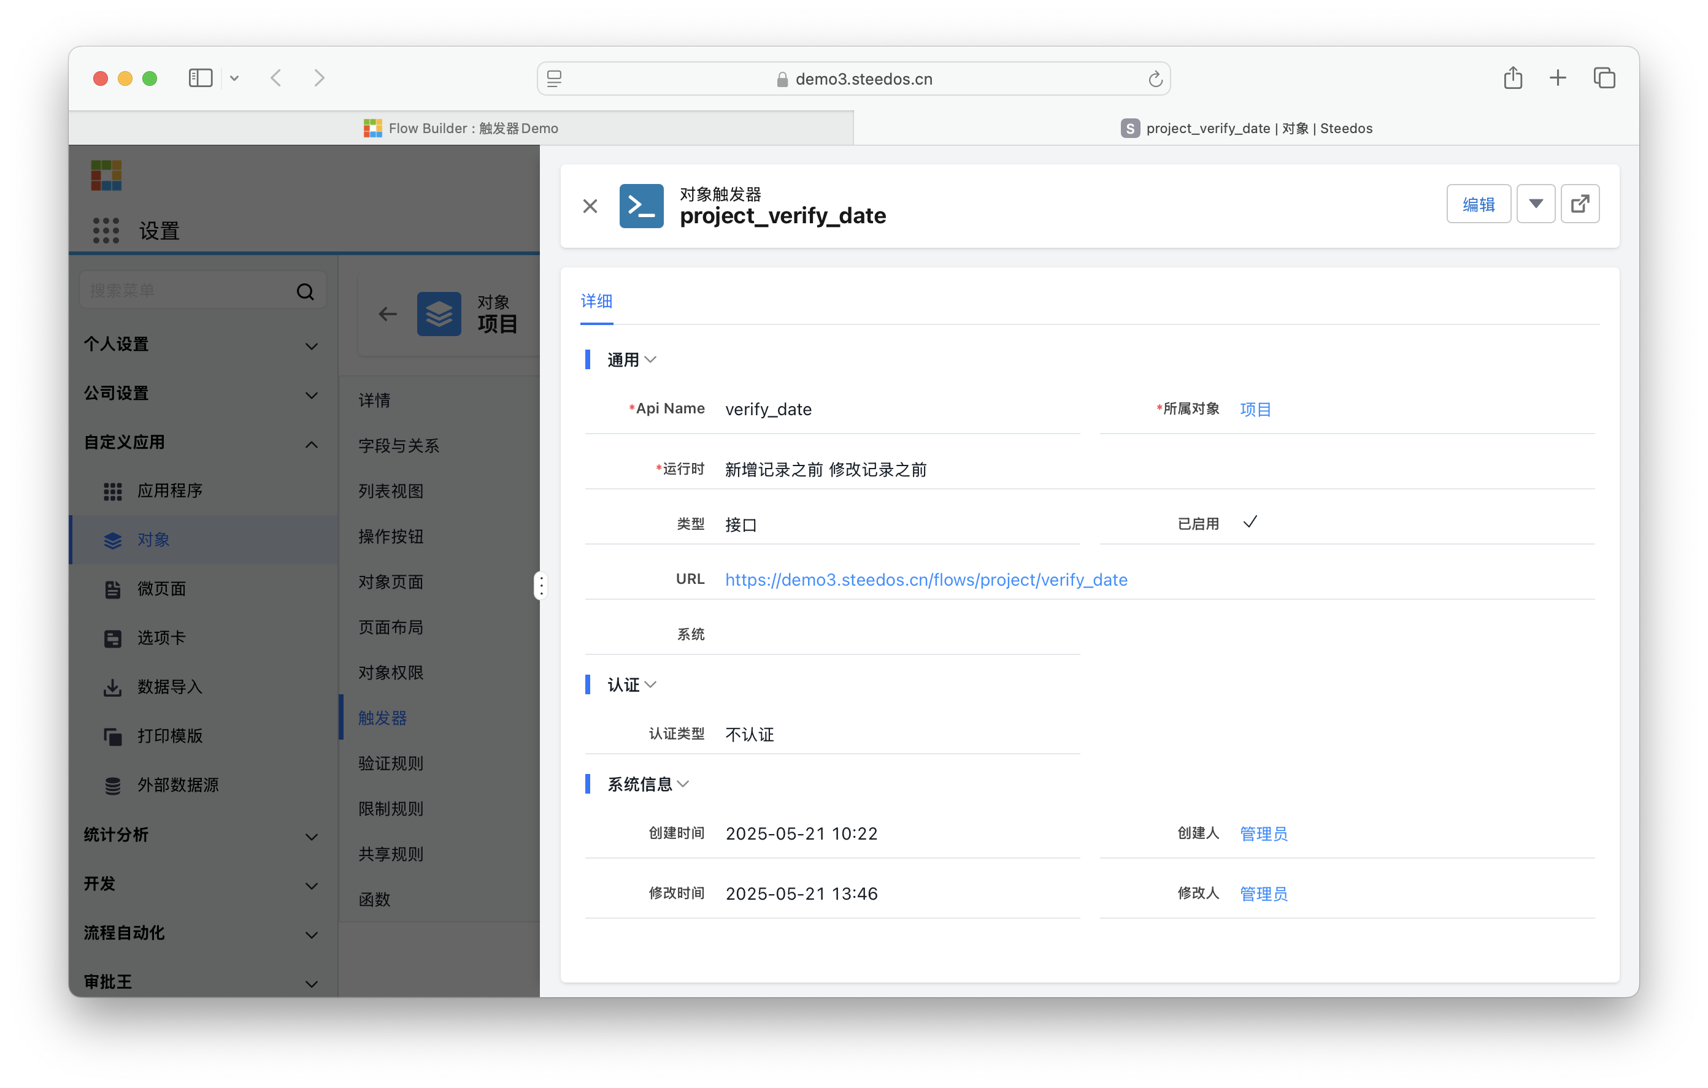Viewport: 1708px width, 1088px height.
Task: Click the 已启用 checkmark
Action: (1250, 522)
